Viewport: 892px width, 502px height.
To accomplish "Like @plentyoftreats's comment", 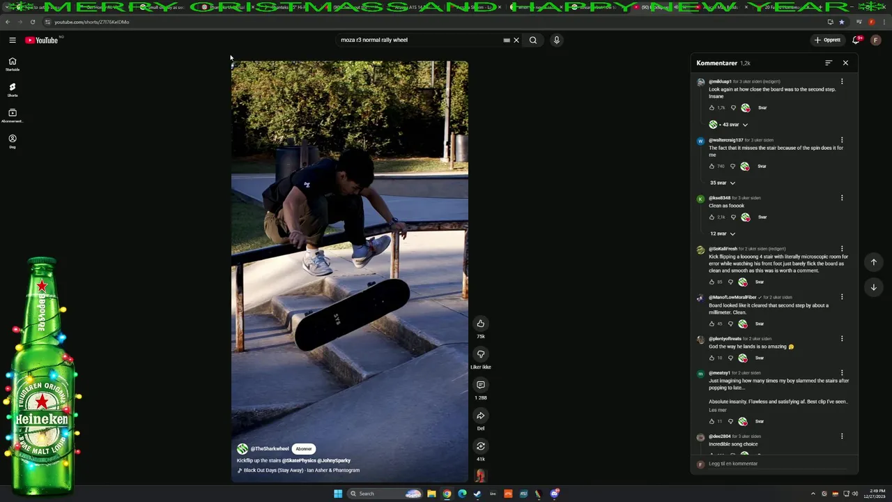I will click(712, 358).
